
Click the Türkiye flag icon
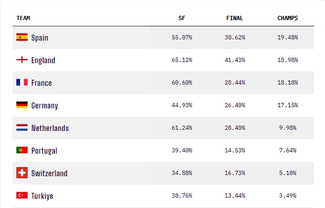[22, 196]
